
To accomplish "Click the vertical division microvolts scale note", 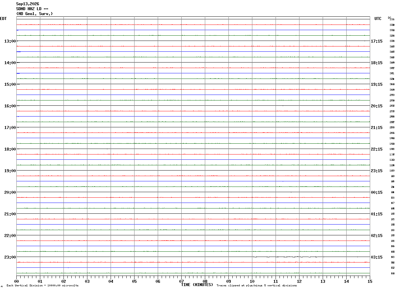I will (x=43, y=286).
